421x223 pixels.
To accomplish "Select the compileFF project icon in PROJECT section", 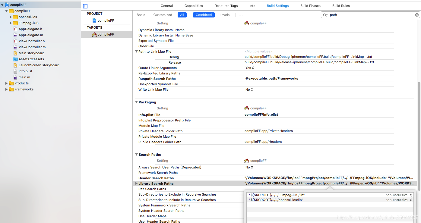I will (94, 20).
